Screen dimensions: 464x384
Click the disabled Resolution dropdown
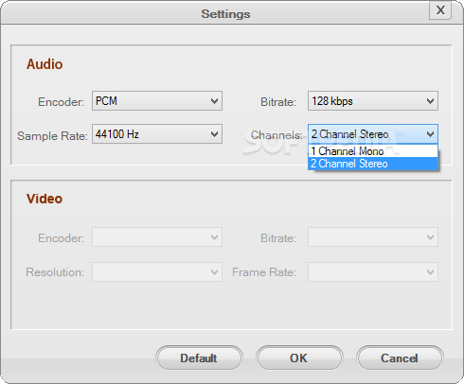pos(157,271)
